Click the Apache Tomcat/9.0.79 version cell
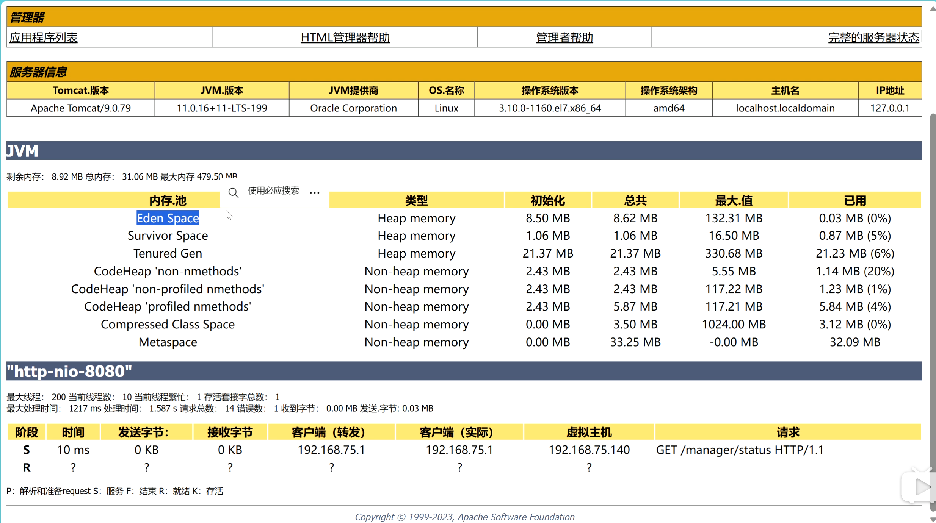The height and width of the screenshot is (523, 936). click(x=81, y=108)
